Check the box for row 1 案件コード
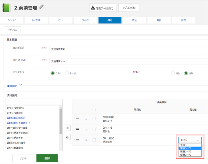208x164 pixels. tap(94, 118)
